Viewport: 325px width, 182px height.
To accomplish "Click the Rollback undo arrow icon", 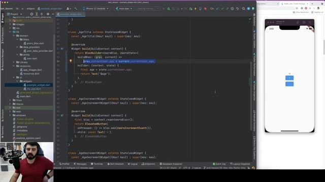I will [238, 9].
